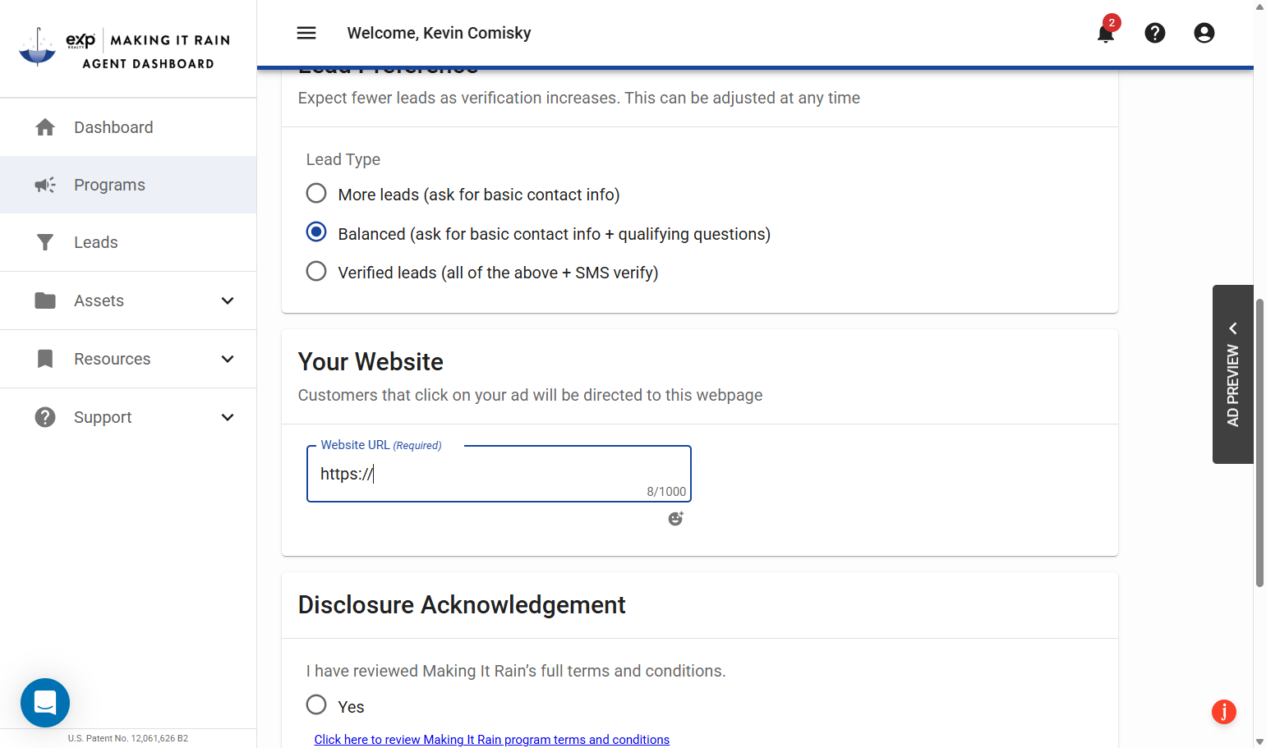The width and height of the screenshot is (1266, 748).
Task: Expand the Support menu chevron
Action: [x=228, y=417]
